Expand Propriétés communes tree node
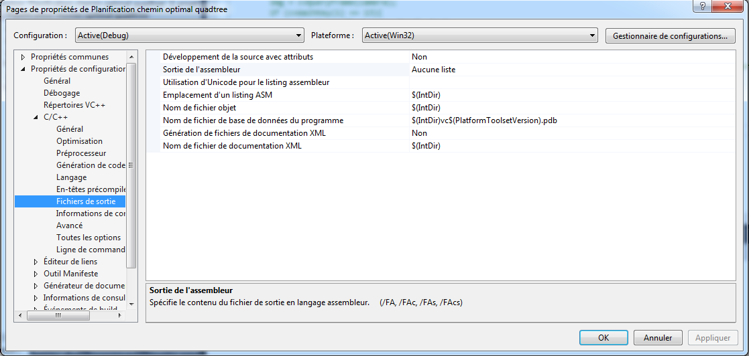 23,57
